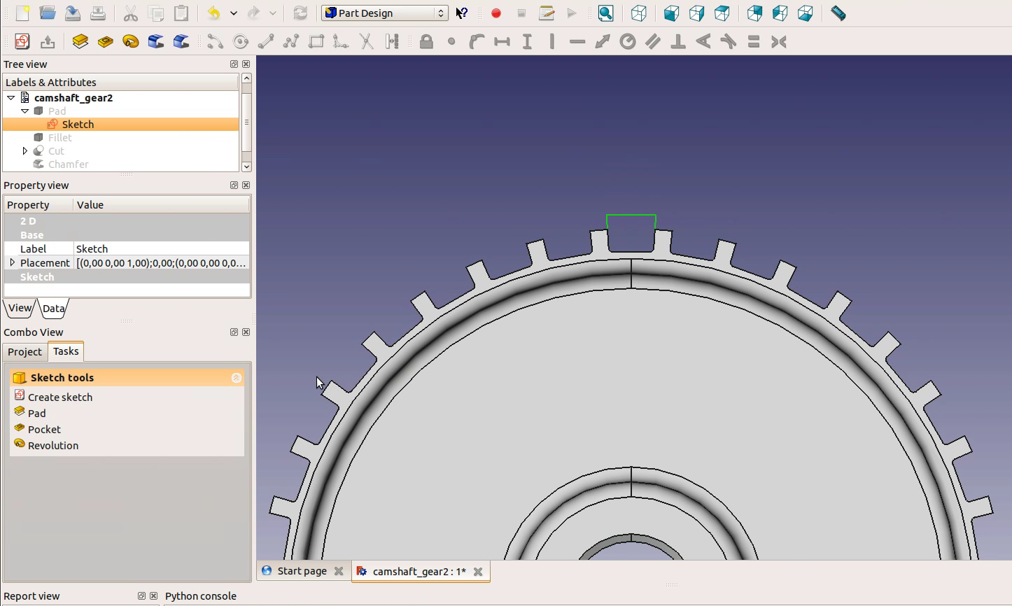Switch to the Data property tab
Image resolution: width=1012 pixels, height=606 pixels.
click(x=53, y=309)
